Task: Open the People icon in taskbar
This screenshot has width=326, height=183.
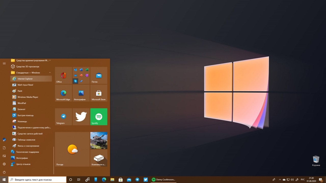Action: click(x=274, y=180)
